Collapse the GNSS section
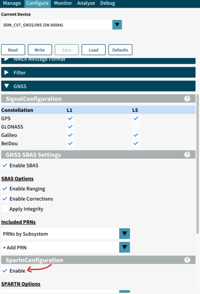 click(x=98, y=86)
